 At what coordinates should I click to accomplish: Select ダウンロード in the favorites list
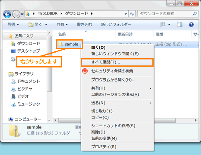click(29, 43)
